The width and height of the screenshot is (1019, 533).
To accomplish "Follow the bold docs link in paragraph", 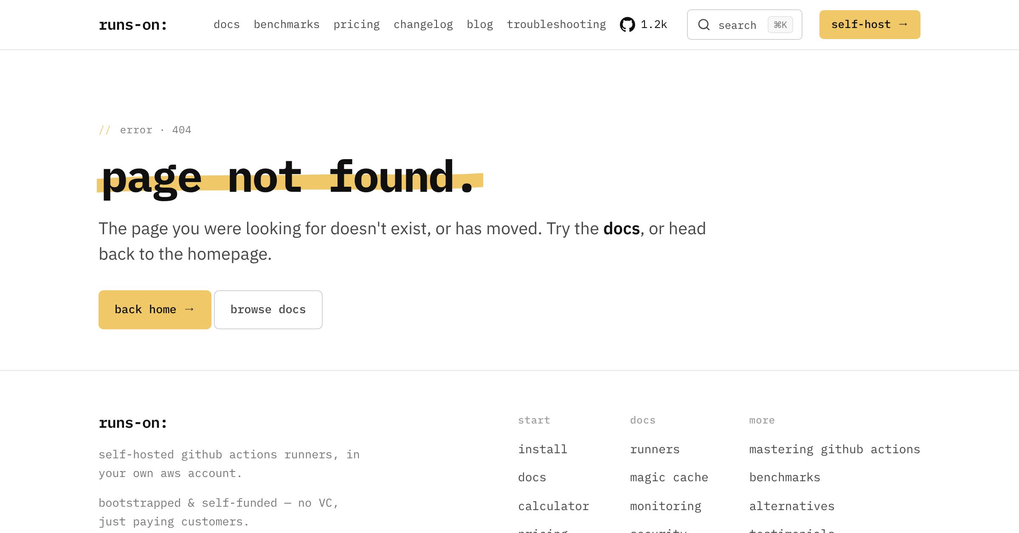I will (x=621, y=229).
